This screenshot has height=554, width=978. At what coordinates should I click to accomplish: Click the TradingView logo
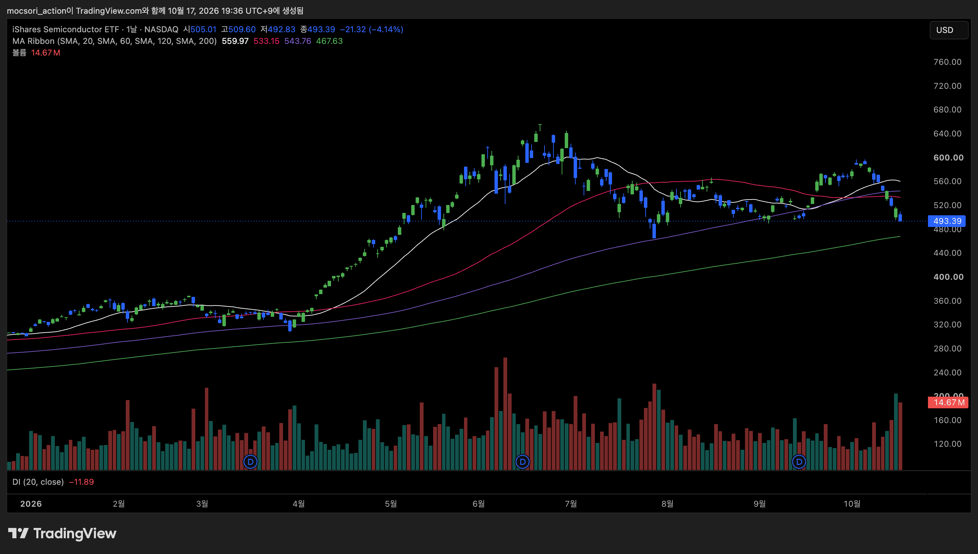click(x=62, y=533)
